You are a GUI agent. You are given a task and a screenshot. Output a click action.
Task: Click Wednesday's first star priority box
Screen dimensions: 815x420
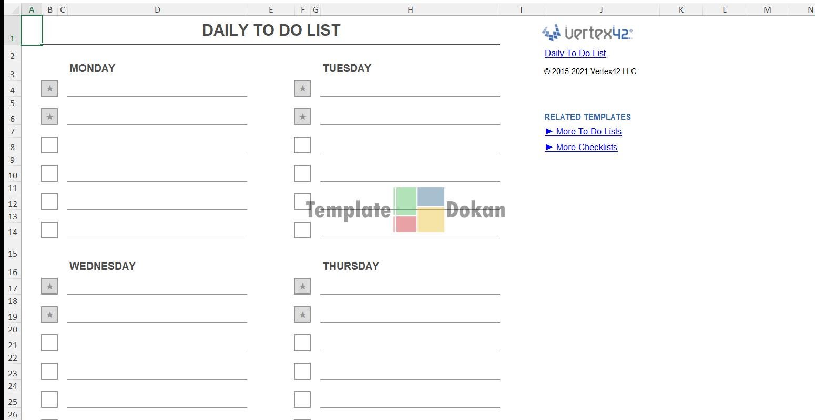click(x=49, y=286)
